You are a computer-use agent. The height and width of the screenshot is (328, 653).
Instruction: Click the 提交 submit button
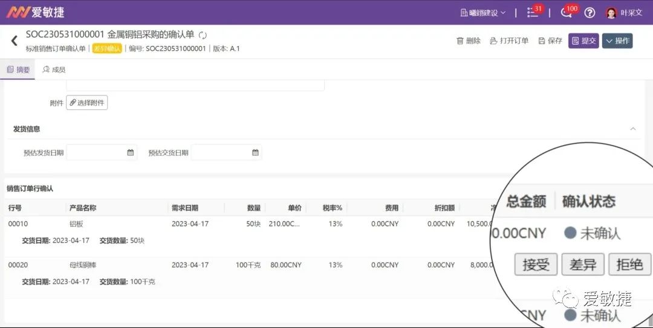(583, 41)
